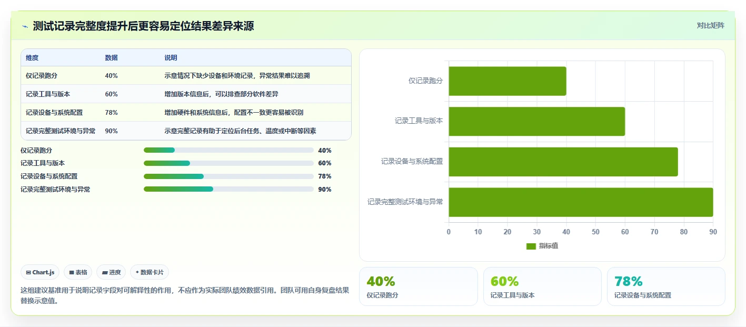Click 40% beside the first progress bar
This screenshot has width=746, height=327.
[325, 150]
